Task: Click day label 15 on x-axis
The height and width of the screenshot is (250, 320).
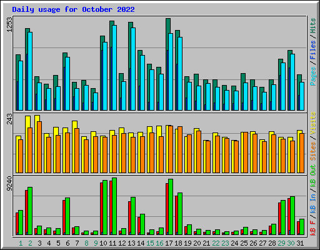Action: [x=150, y=243]
